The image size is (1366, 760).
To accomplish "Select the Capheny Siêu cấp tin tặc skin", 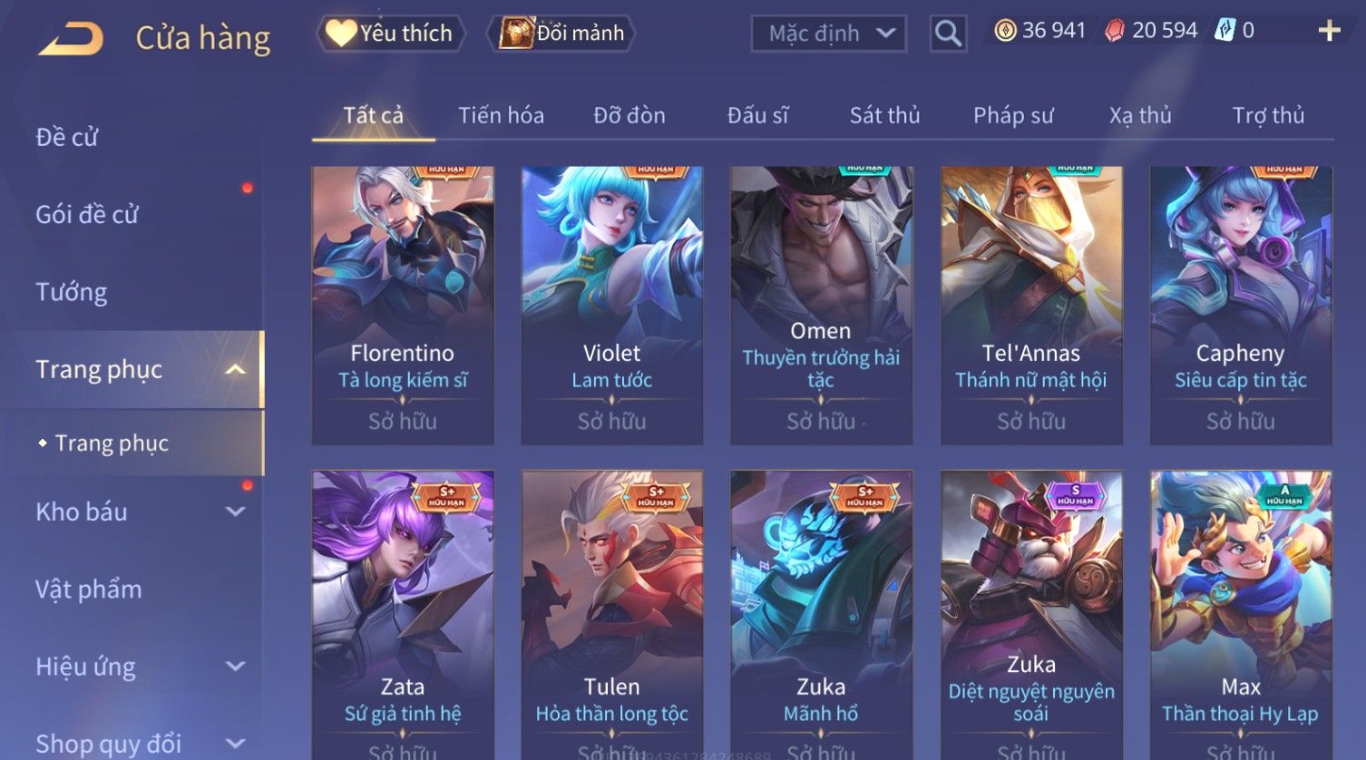I will tap(1241, 305).
